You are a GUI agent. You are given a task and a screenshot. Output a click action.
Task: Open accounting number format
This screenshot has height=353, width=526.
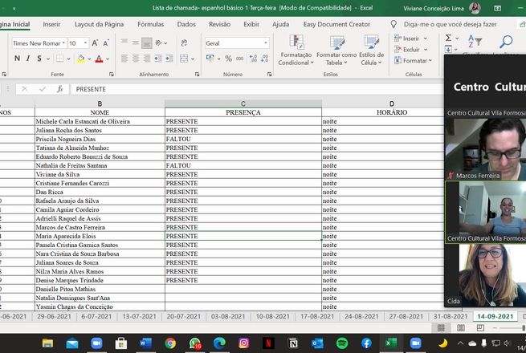210,59
